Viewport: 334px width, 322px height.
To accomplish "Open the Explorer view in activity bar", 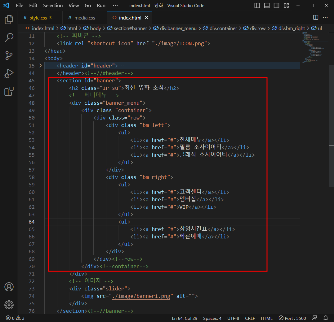I will [x=9, y=20].
